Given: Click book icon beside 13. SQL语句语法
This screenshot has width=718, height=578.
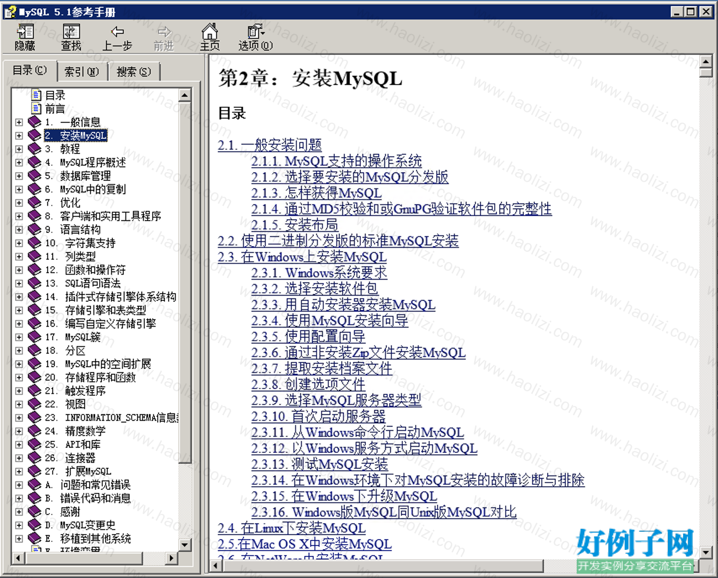Looking at the screenshot, I should pos(34,283).
